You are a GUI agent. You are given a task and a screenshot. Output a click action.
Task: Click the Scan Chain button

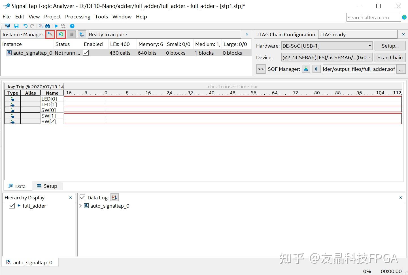point(390,57)
